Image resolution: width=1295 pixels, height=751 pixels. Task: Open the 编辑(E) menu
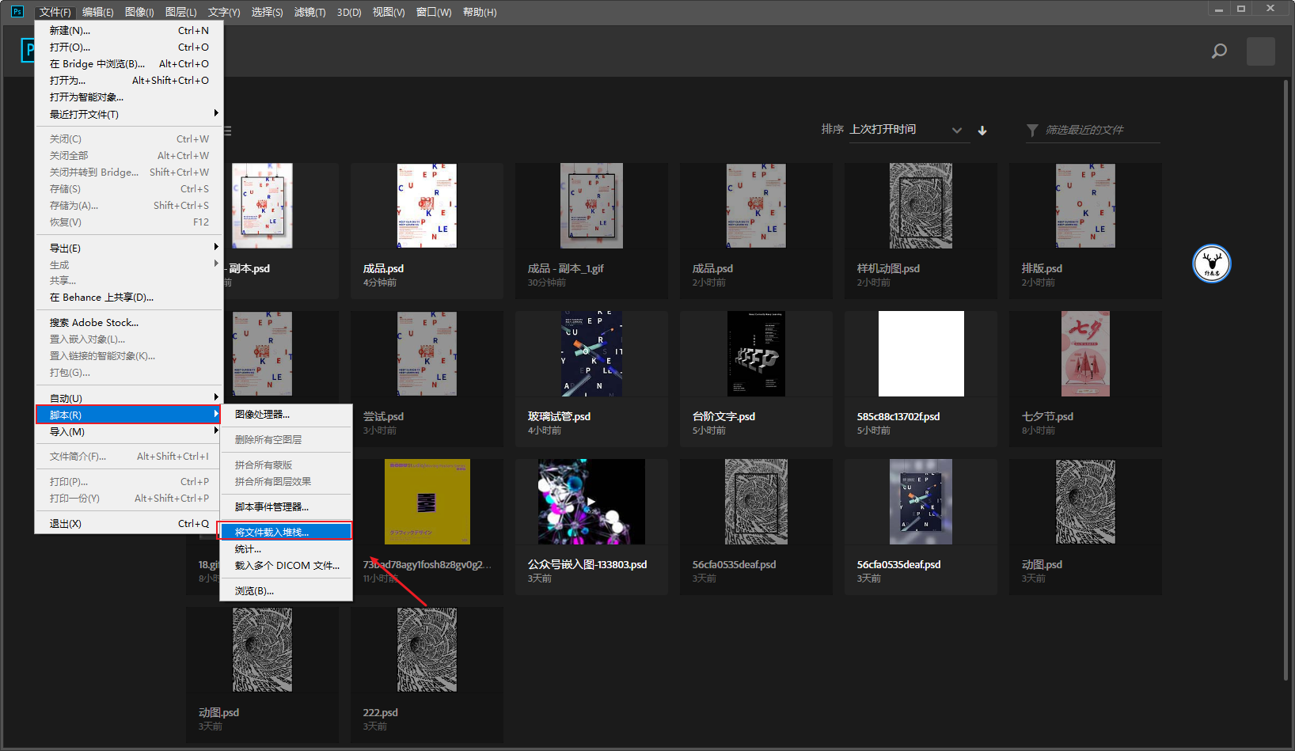98,12
